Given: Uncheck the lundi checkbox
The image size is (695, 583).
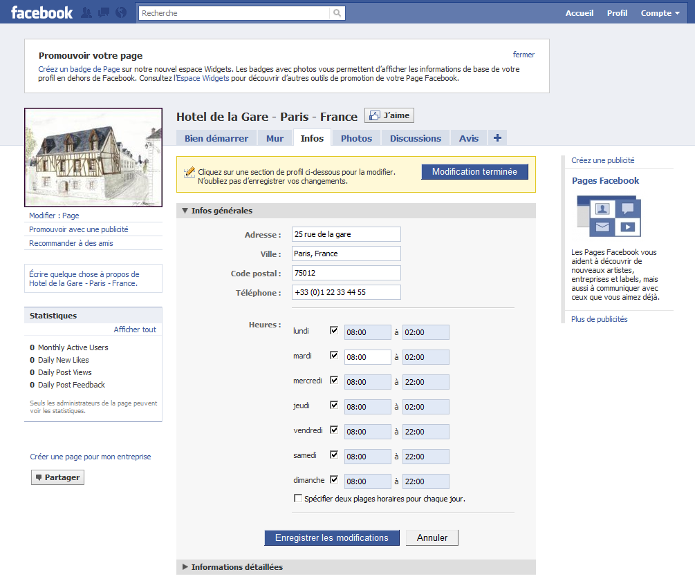Looking at the screenshot, I should pyautogui.click(x=334, y=330).
